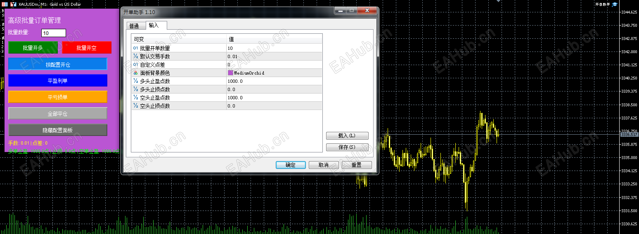Click the integer icon beside 自定义点差

tap(135, 65)
